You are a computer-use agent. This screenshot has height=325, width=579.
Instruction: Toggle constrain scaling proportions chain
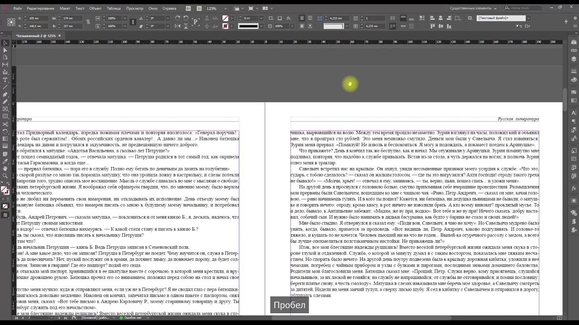pos(133,22)
